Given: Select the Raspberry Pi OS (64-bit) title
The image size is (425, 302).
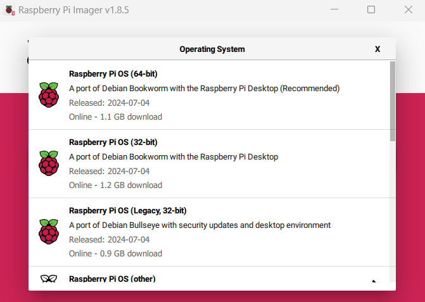Looking at the screenshot, I should tap(113, 73).
